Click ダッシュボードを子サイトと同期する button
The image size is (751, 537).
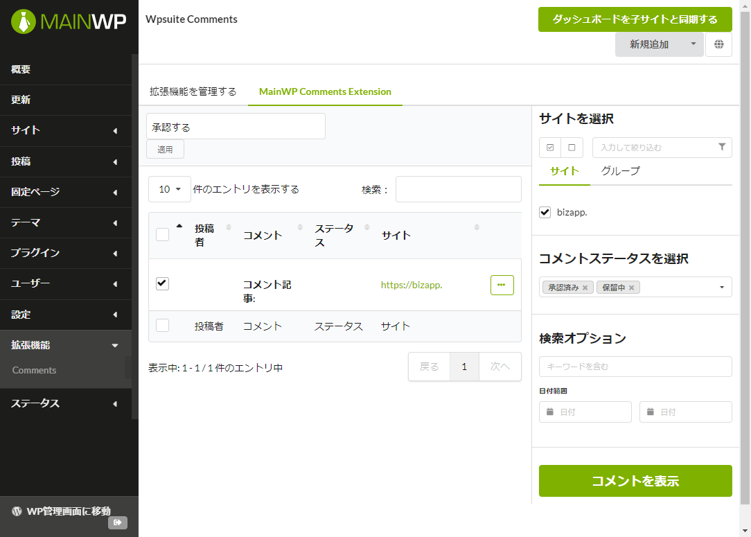[635, 19]
